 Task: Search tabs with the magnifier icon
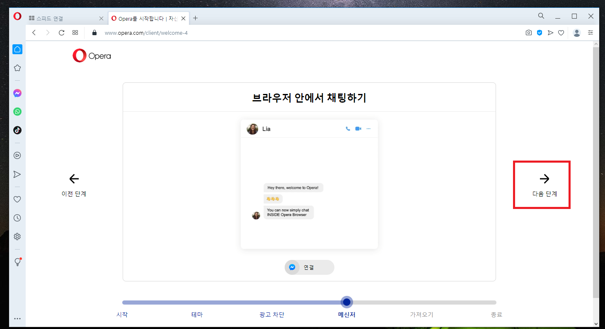[541, 16]
